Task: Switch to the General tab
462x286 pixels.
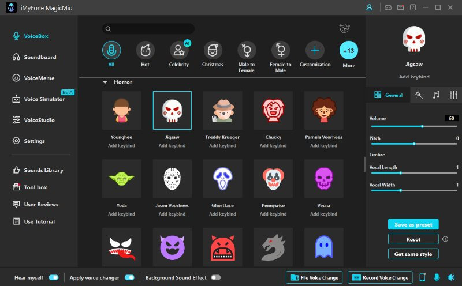Action: click(x=388, y=95)
